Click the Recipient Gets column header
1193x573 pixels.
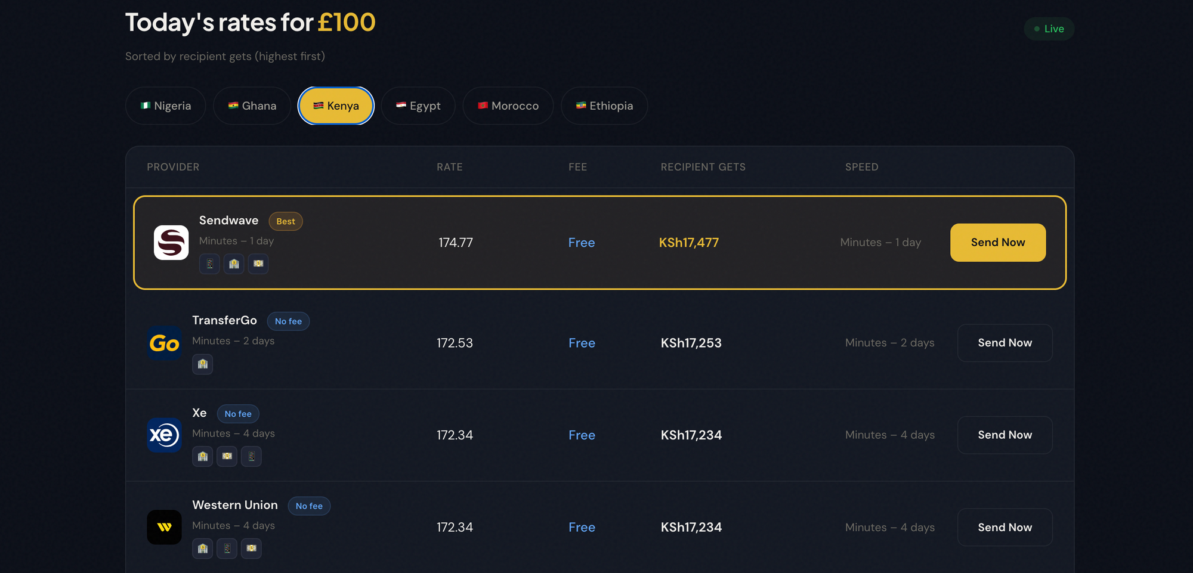click(x=703, y=167)
